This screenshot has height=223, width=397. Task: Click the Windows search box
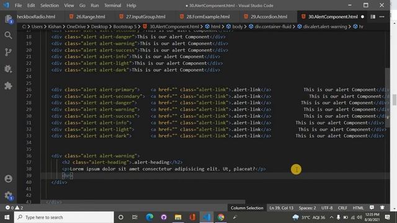click(64, 217)
